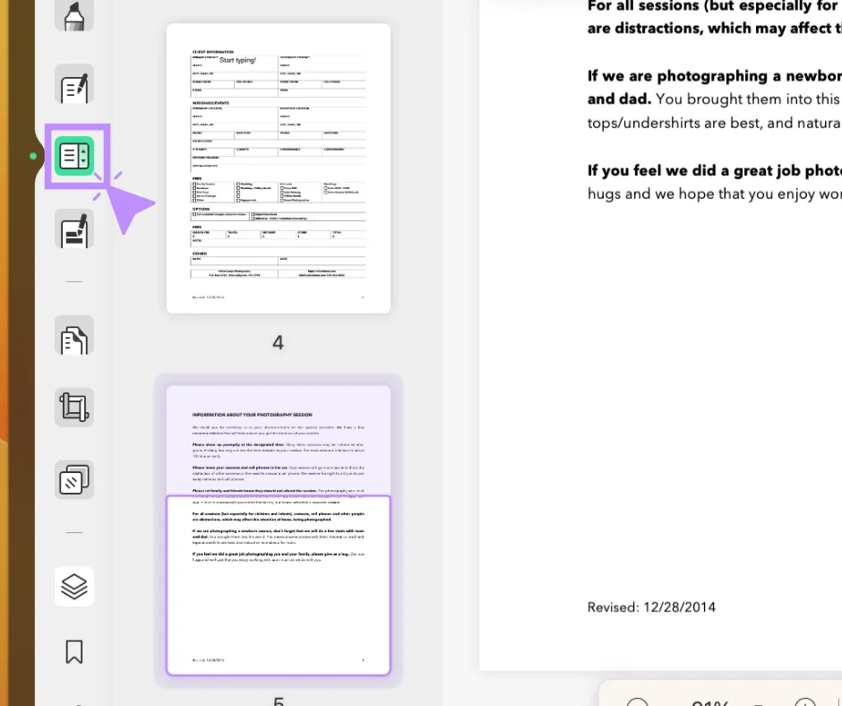Open the comment annotation tool
This screenshot has width=842, height=706.
[74, 84]
